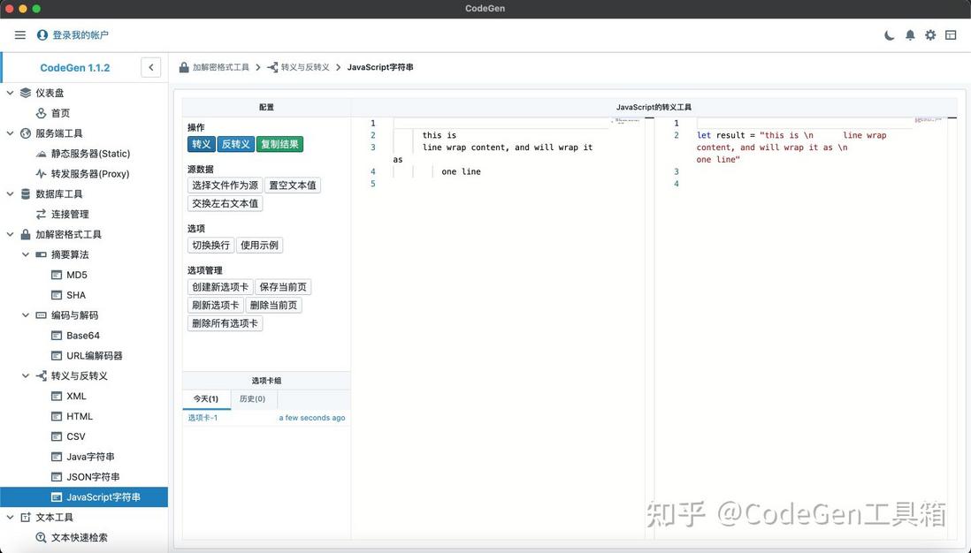Collapse the 文本工具 tree section
This screenshot has height=553, width=971.
click(x=10, y=517)
